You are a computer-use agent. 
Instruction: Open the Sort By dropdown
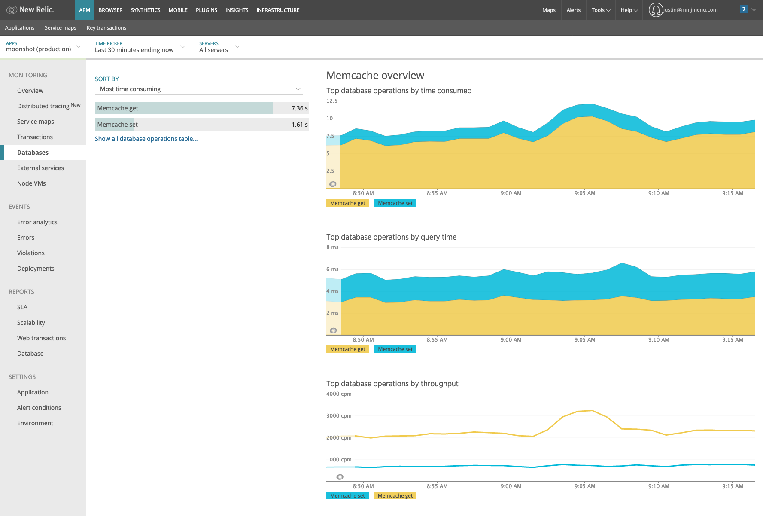pyautogui.click(x=199, y=89)
